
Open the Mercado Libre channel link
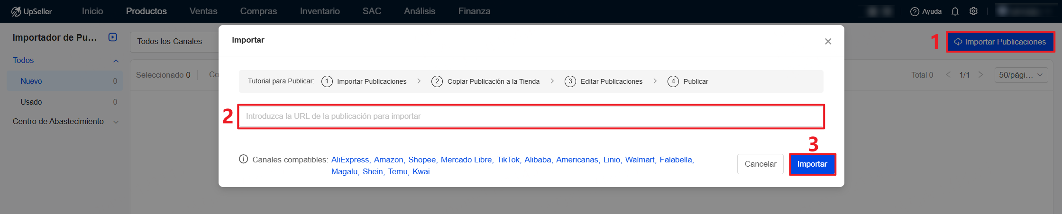(x=466, y=160)
